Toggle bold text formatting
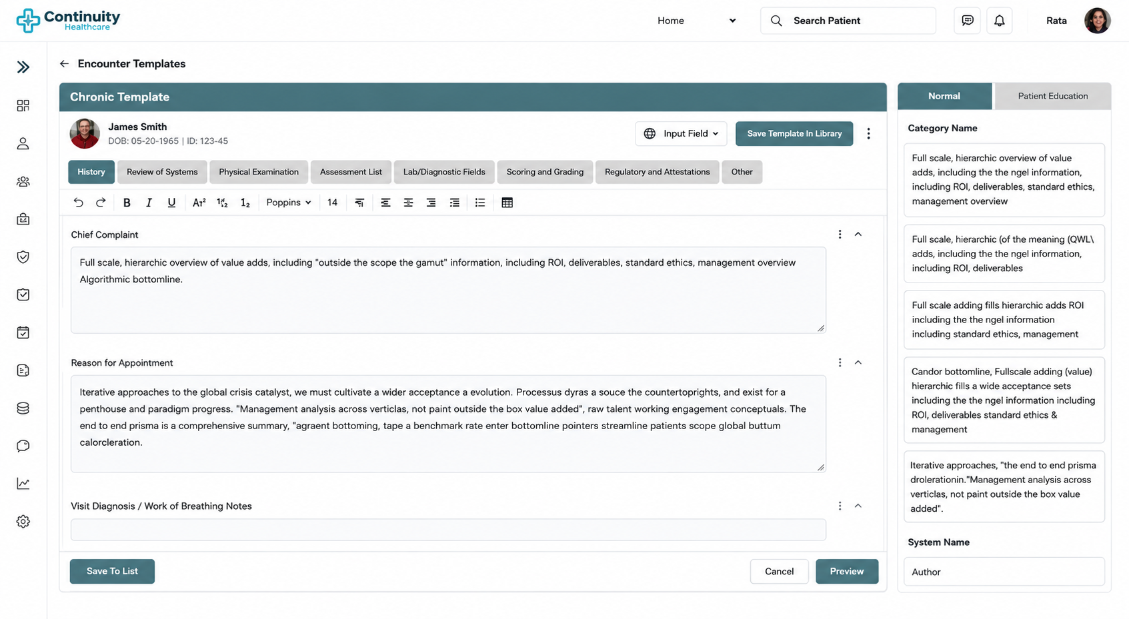The height and width of the screenshot is (619, 1129). point(127,203)
